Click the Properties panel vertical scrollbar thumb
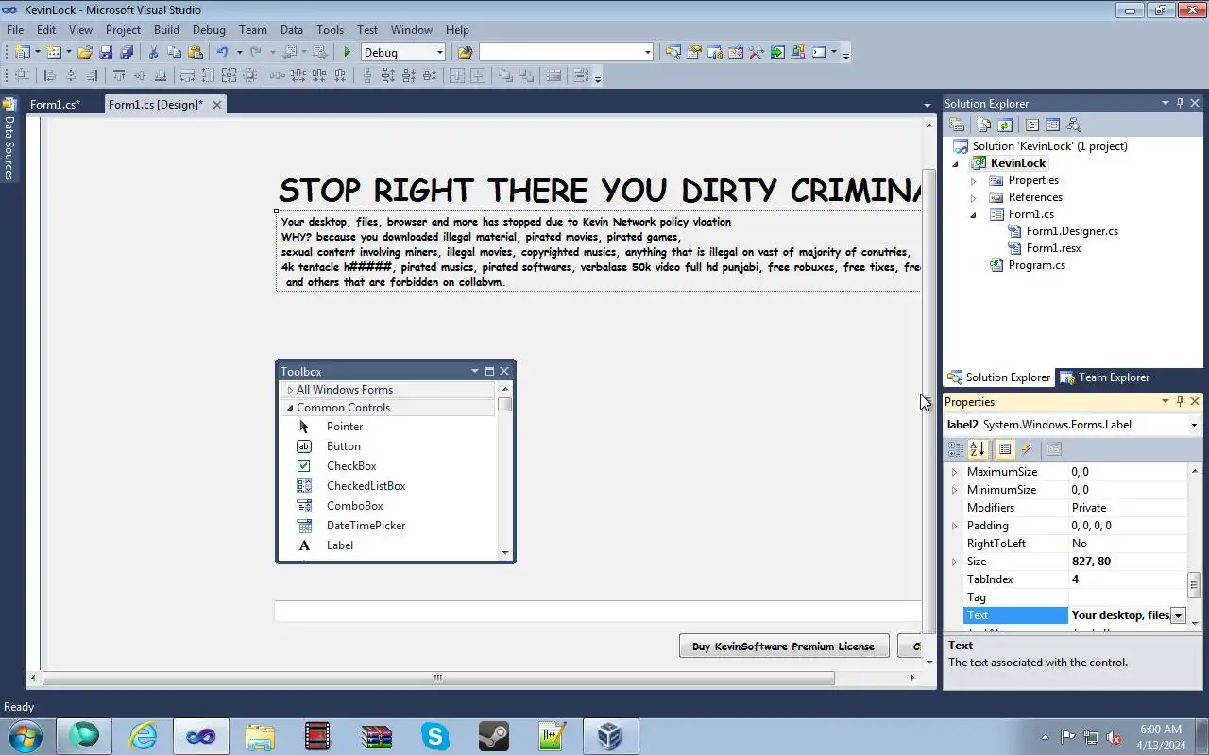Screen dimensions: 1209x755 [1195, 583]
